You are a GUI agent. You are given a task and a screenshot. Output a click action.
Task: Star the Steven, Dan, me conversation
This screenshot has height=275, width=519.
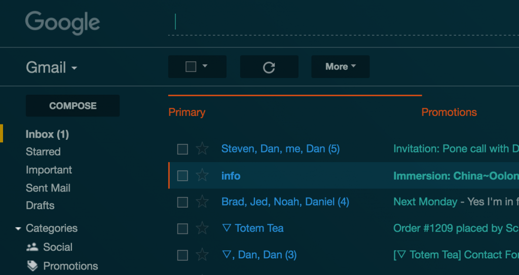pyautogui.click(x=202, y=149)
